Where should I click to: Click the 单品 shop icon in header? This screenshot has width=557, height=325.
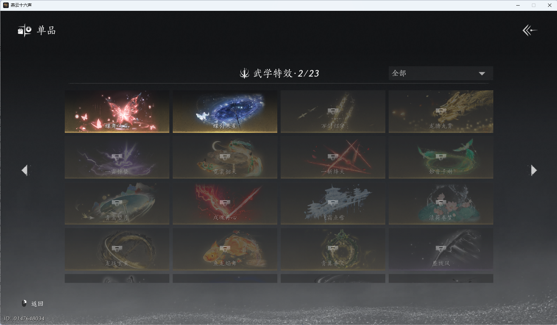25,30
